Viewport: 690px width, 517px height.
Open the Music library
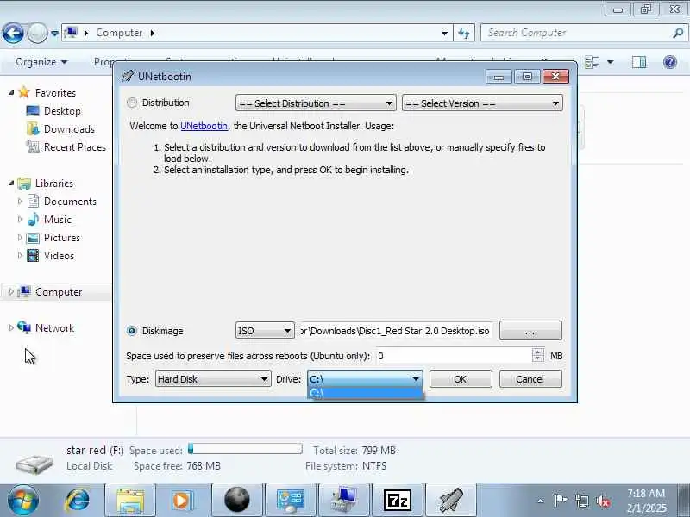point(57,220)
